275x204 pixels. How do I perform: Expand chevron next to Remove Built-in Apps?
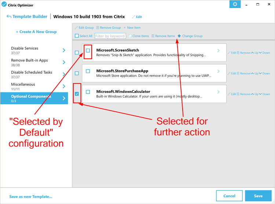coord(64,63)
